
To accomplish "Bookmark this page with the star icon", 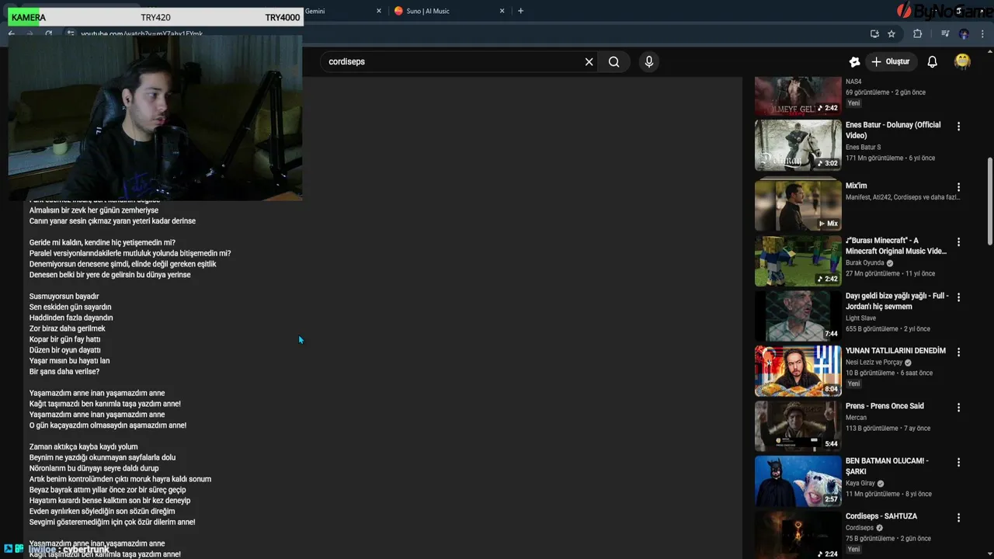I will [x=891, y=34].
